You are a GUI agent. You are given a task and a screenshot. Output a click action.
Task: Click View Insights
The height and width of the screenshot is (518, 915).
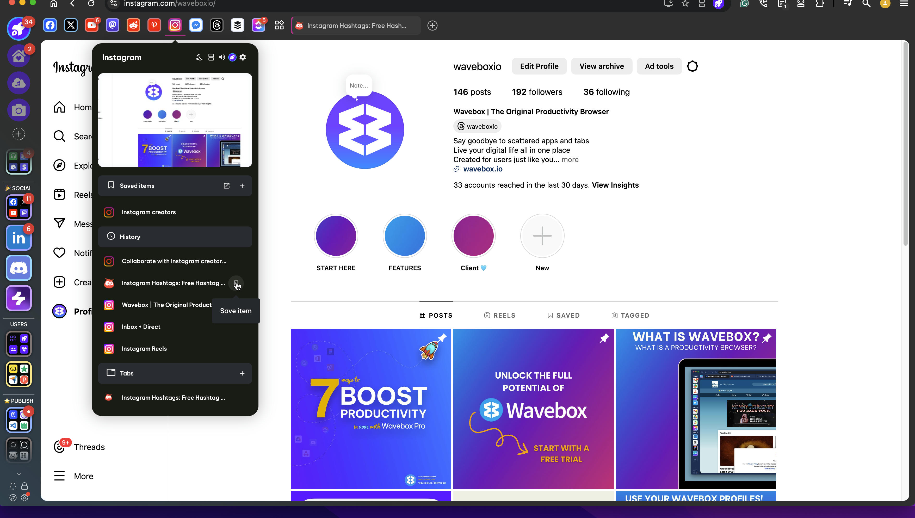(x=615, y=185)
